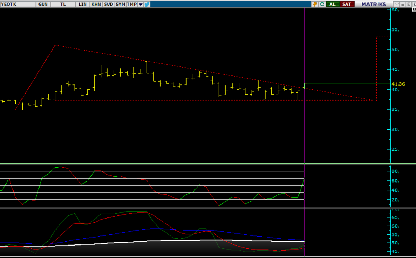Click the 20, level on oscillator axis
This screenshot has width=416, height=258.
coord(396,200)
